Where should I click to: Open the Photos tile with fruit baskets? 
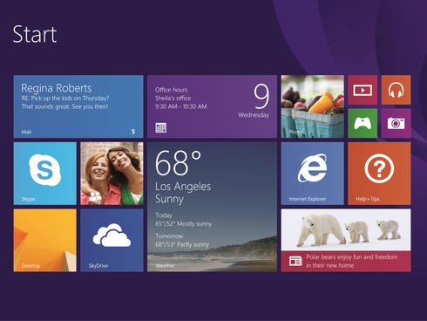[x=313, y=106]
